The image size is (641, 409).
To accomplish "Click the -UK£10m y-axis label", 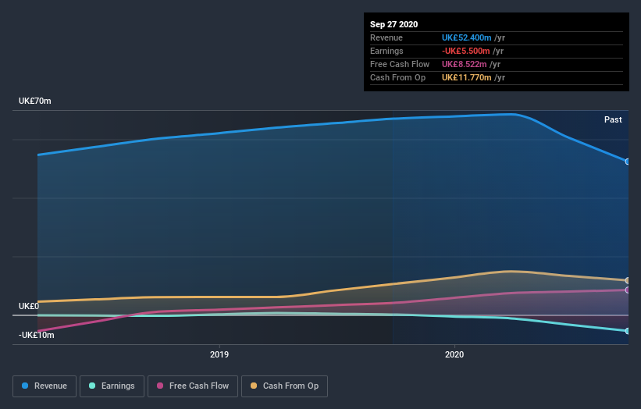I will click(x=37, y=335).
